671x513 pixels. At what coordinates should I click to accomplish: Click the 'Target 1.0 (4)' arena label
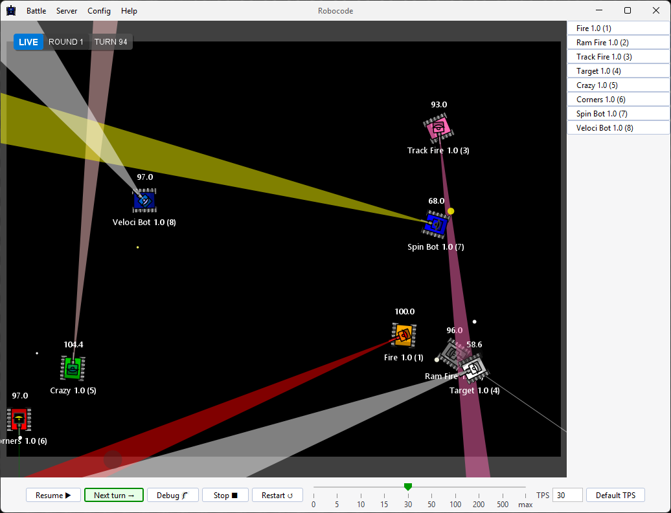coord(475,390)
